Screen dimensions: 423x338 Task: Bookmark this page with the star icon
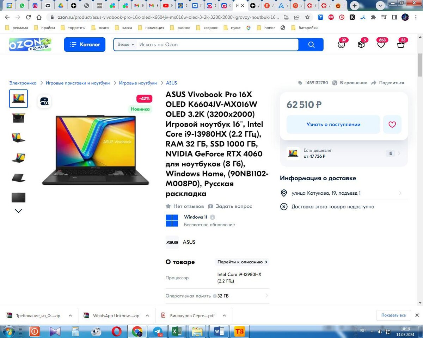pyautogui.click(x=307, y=17)
